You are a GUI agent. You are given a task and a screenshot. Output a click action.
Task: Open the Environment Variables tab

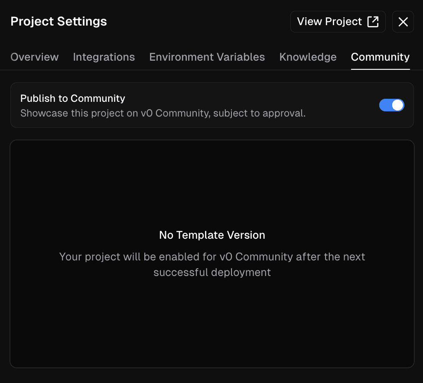(x=207, y=57)
